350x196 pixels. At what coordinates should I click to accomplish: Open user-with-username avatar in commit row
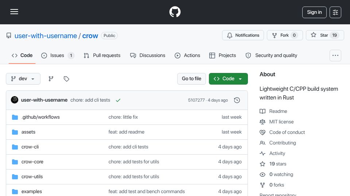15,100
